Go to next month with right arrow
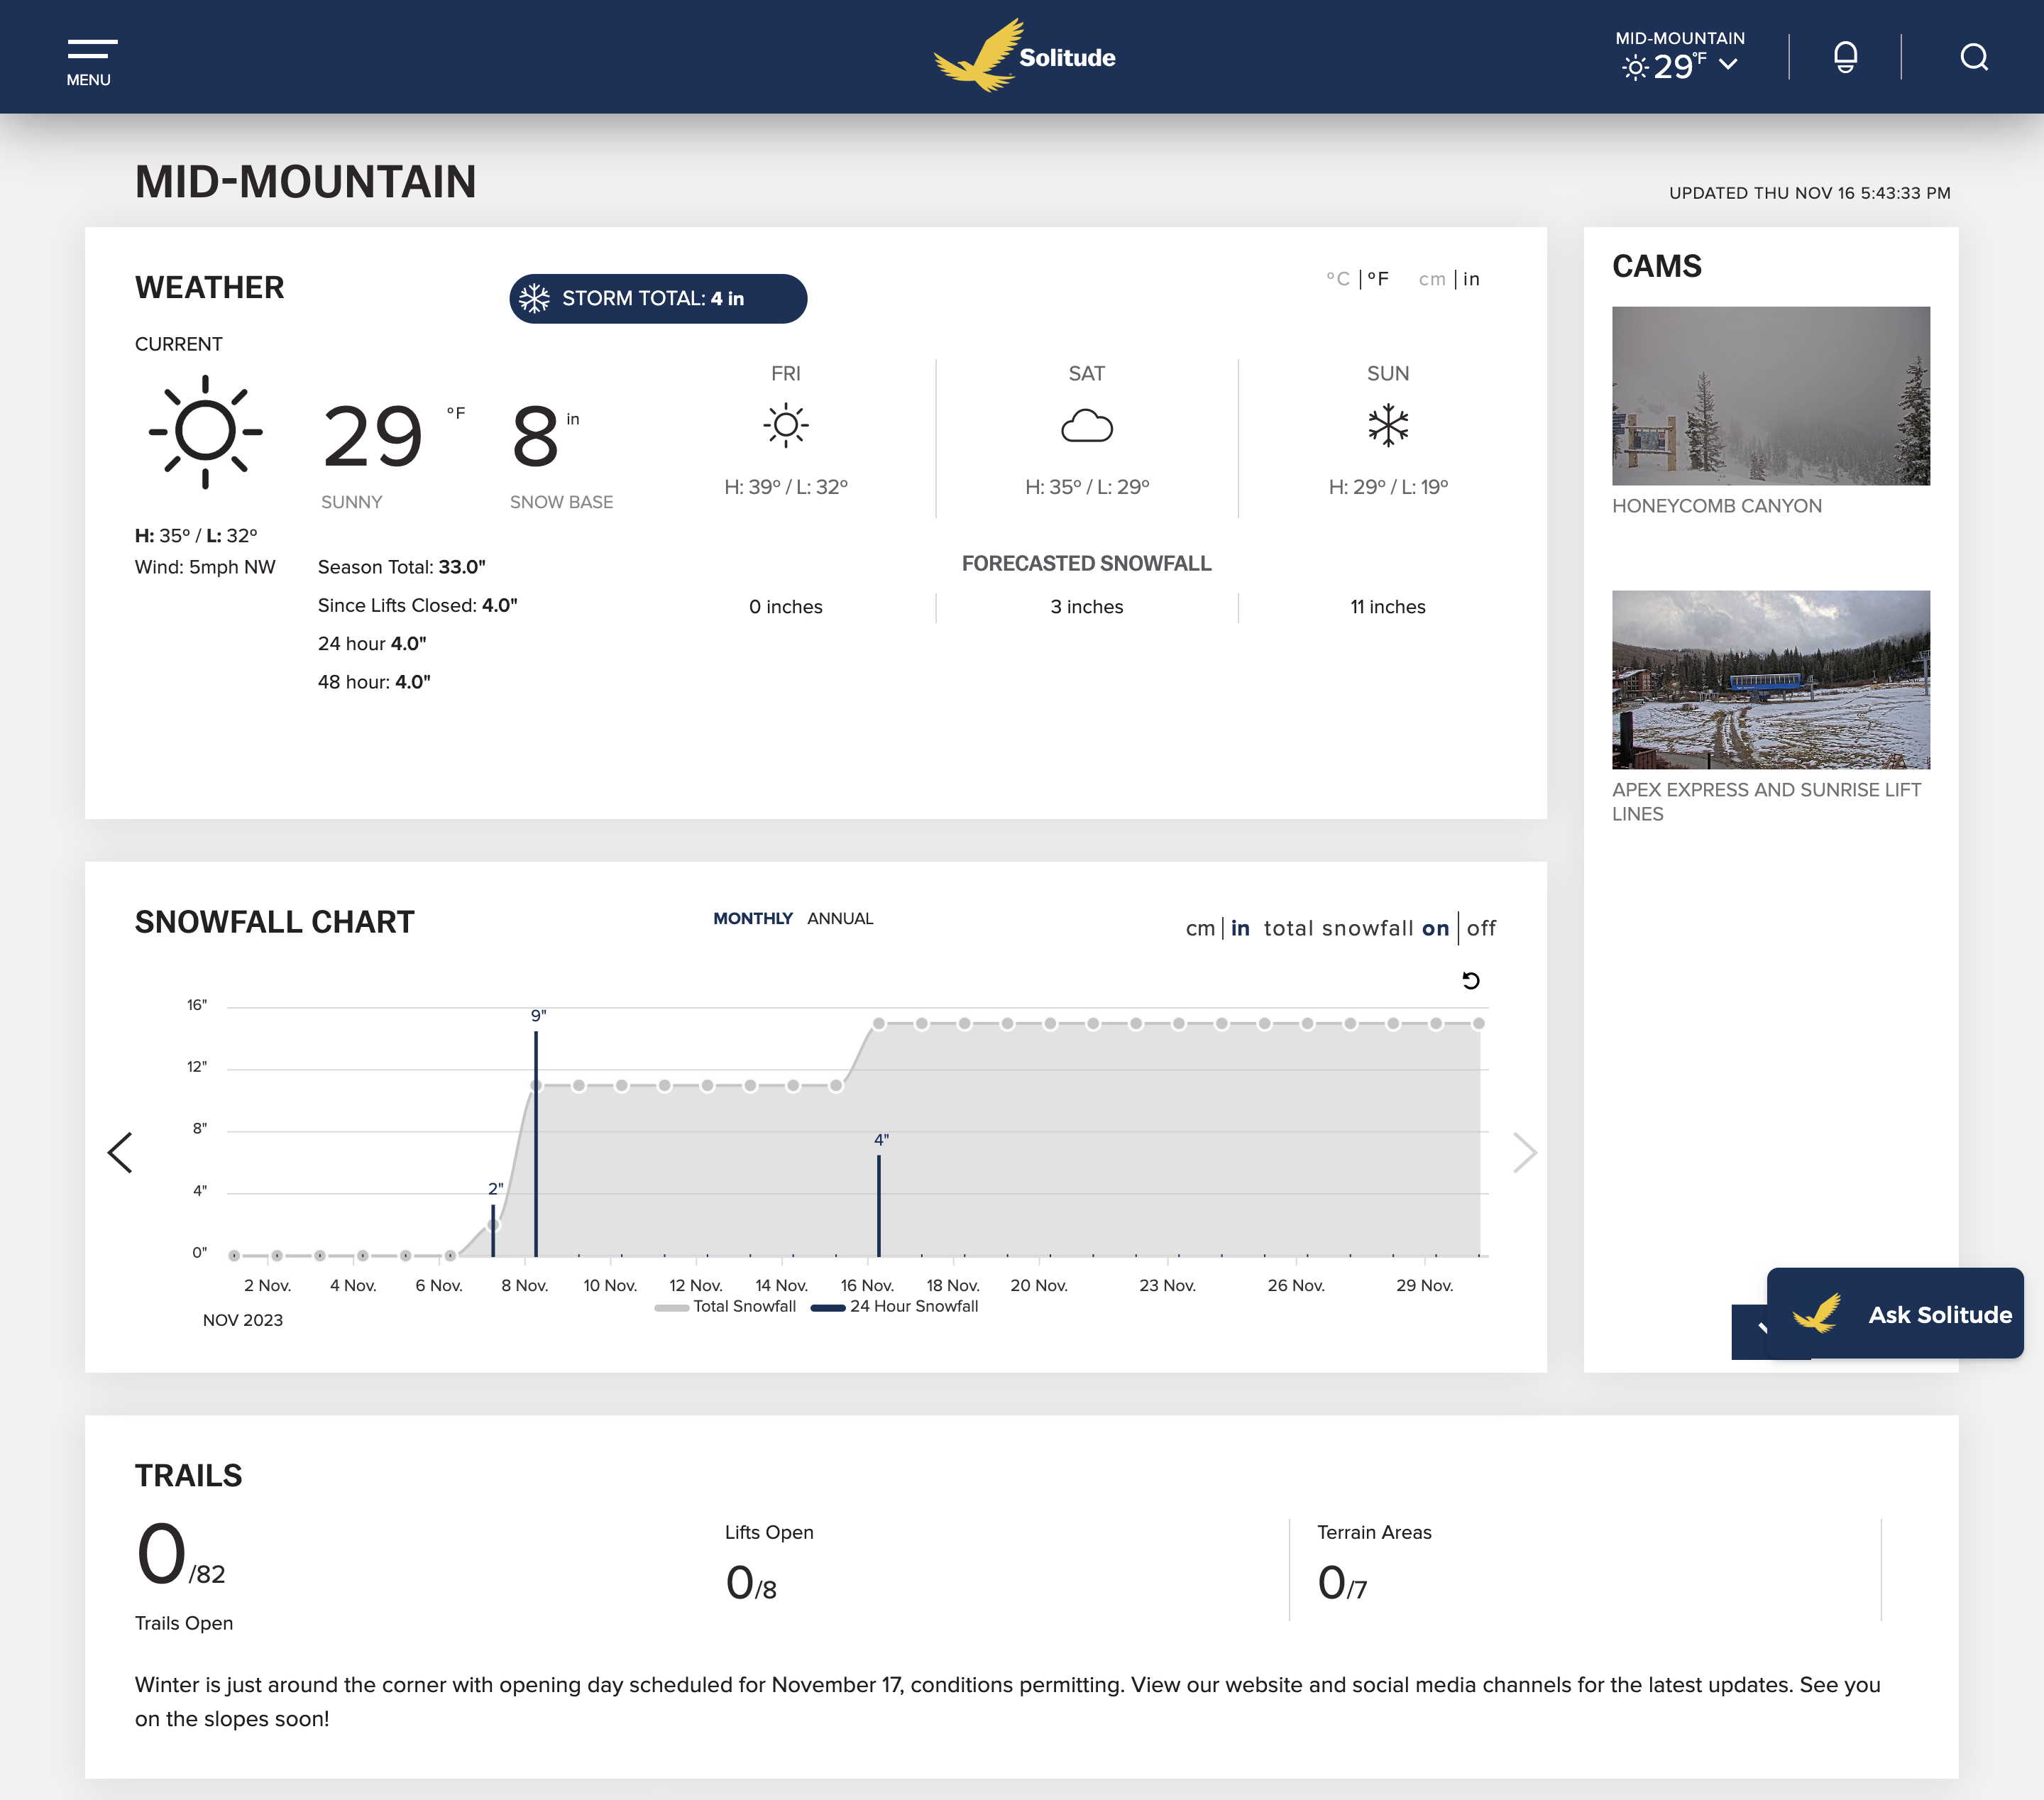The height and width of the screenshot is (1800, 2044). (x=1524, y=1152)
